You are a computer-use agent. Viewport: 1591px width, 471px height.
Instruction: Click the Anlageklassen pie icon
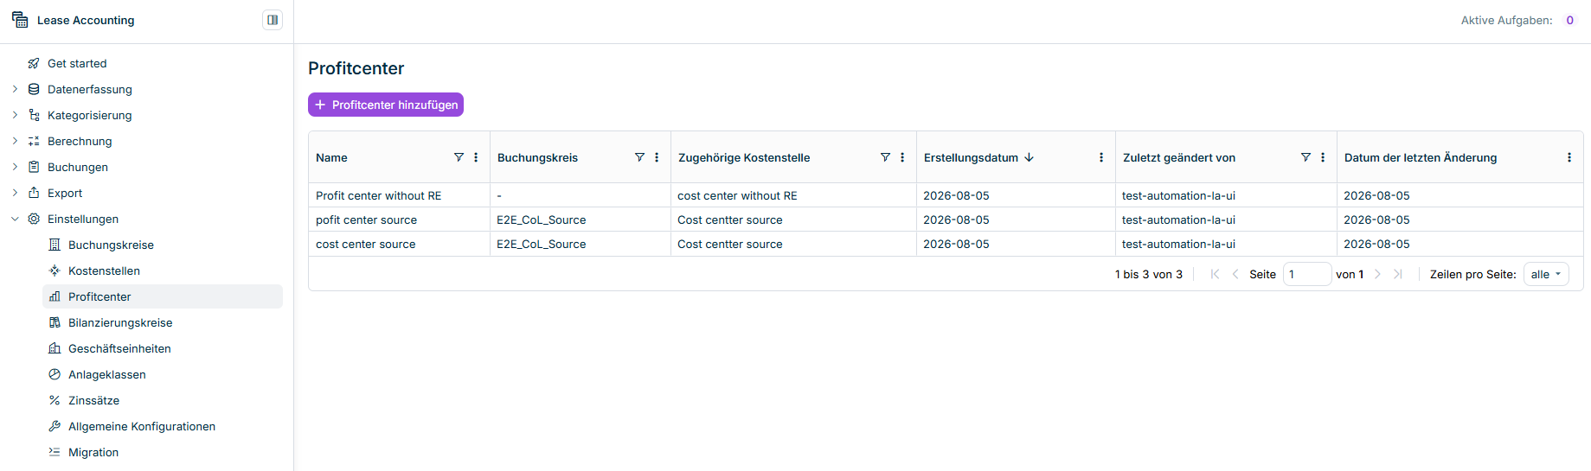(x=55, y=374)
